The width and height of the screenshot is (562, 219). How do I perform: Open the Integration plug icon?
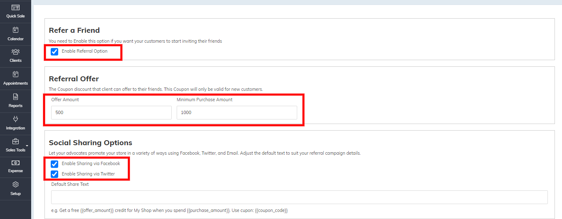[15, 119]
